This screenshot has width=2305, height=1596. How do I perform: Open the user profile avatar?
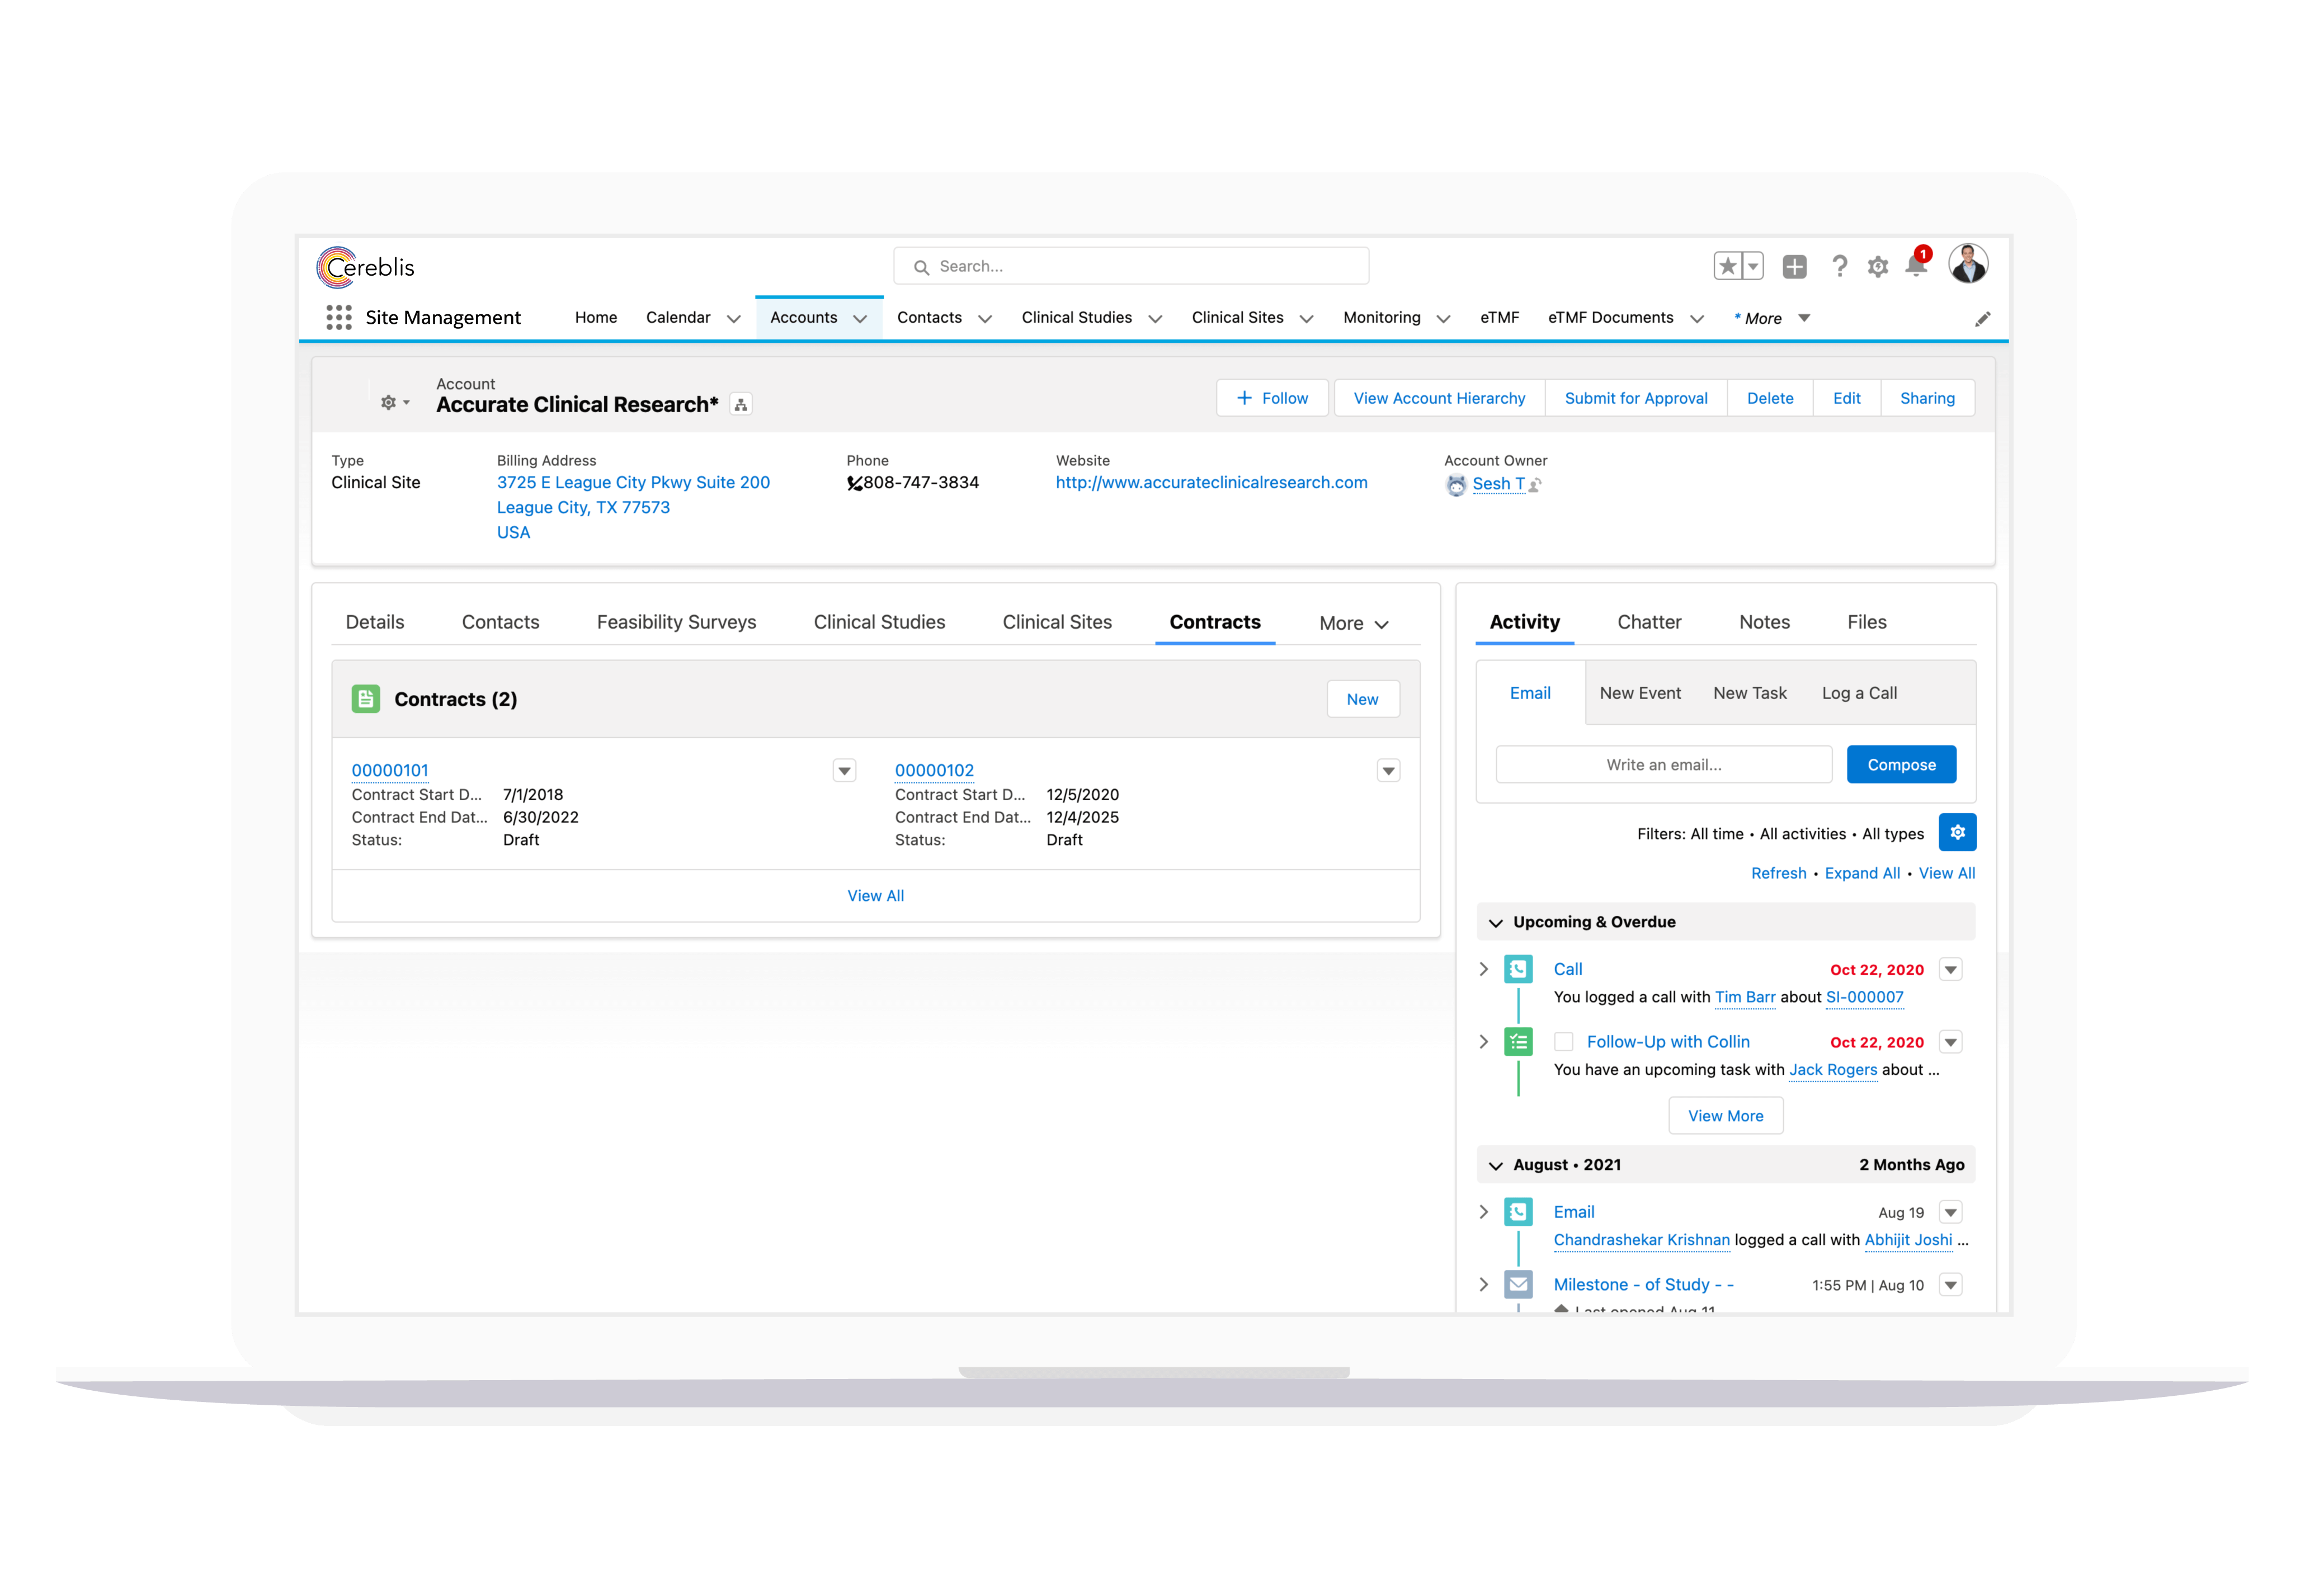click(1968, 264)
